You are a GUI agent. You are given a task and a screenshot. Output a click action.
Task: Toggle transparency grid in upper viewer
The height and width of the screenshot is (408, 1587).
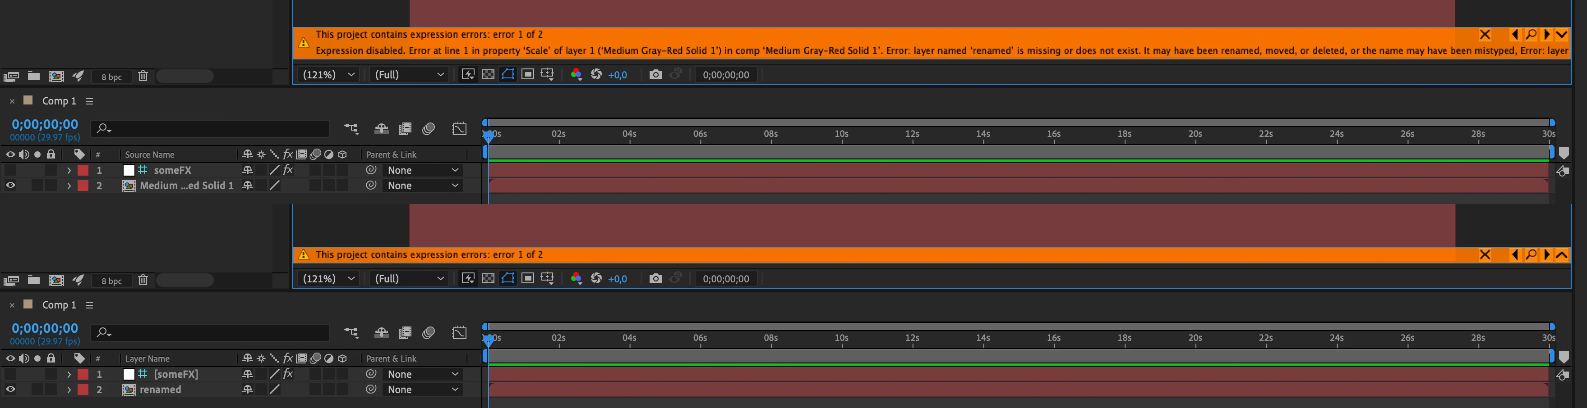tap(488, 74)
